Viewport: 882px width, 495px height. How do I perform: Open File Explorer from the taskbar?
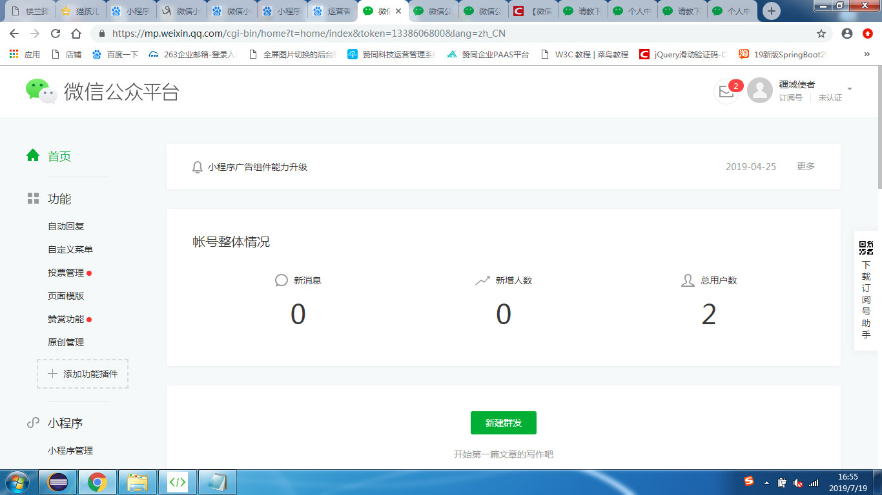(138, 482)
